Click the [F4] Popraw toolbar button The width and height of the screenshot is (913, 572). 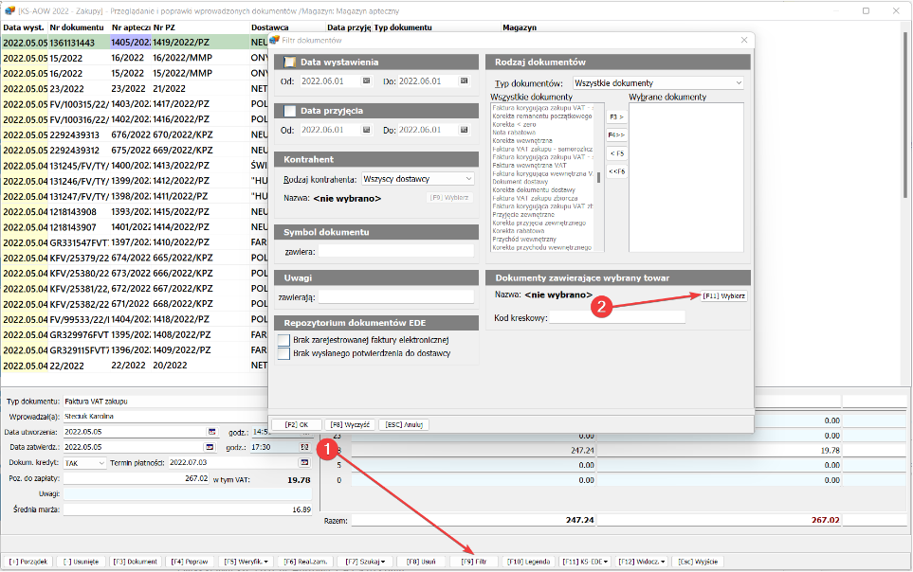coord(190,562)
